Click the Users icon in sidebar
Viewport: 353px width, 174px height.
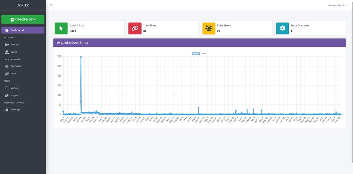point(7,52)
